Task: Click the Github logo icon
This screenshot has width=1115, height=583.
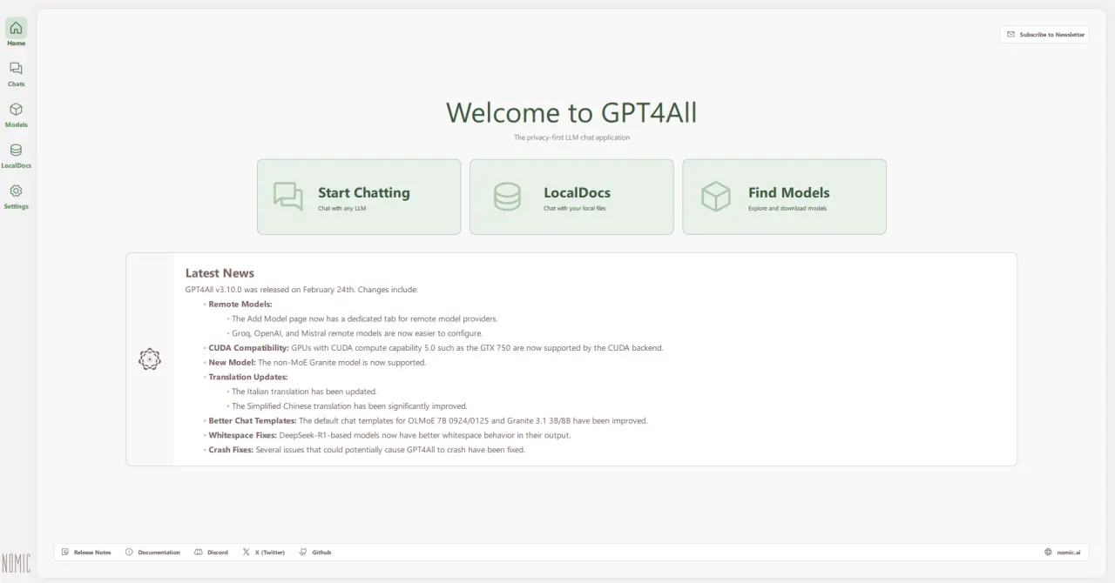Action: [x=303, y=553]
